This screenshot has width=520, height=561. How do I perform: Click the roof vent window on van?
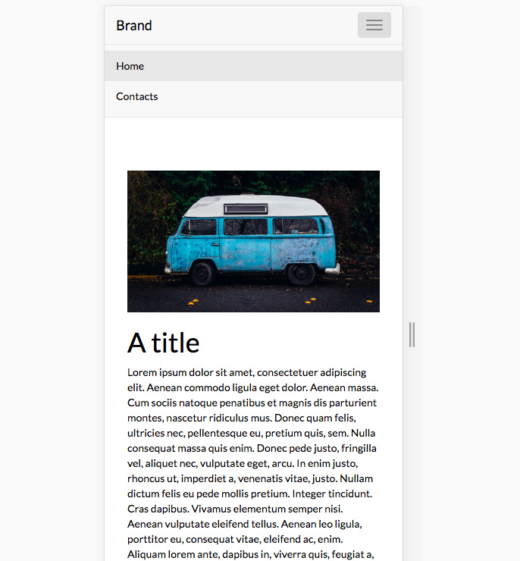coord(246,208)
